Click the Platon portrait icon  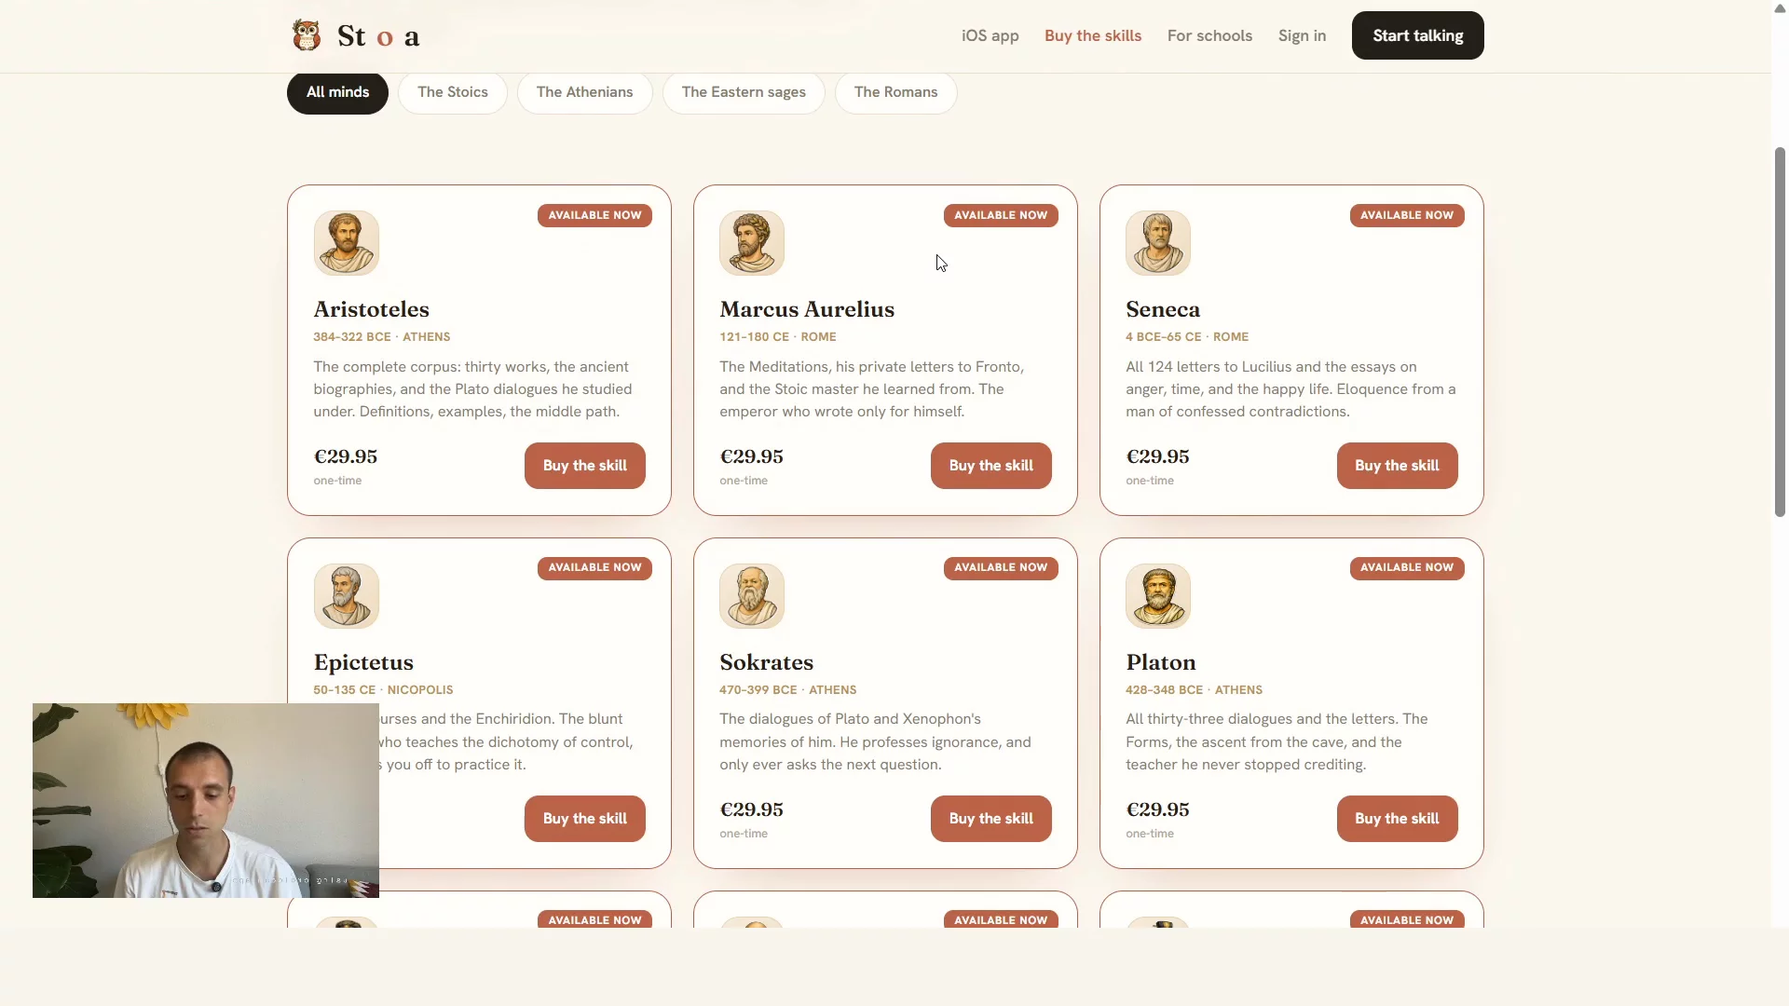pos(1158,596)
